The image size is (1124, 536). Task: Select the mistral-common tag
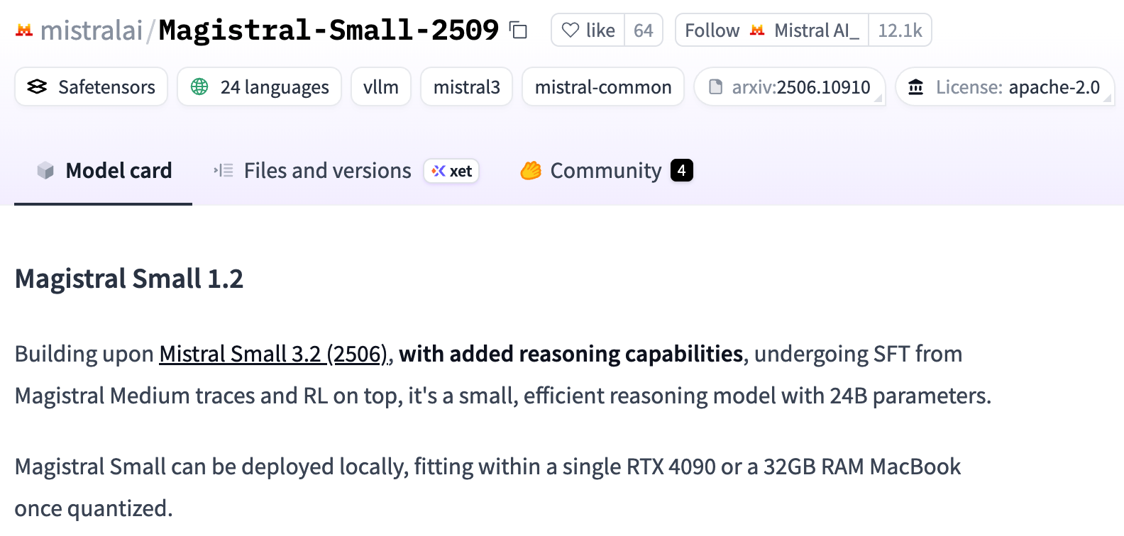tap(602, 86)
